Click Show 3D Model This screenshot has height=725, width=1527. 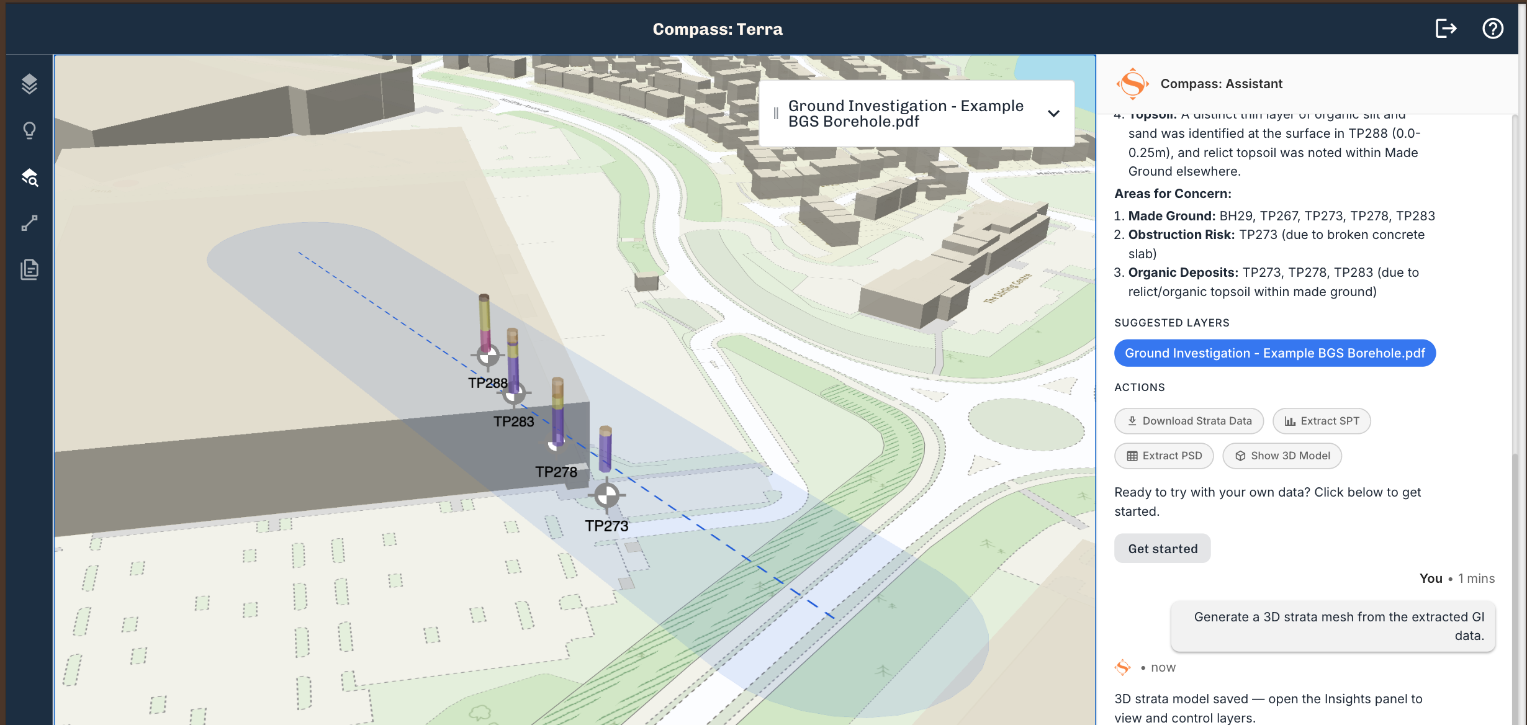tap(1282, 456)
